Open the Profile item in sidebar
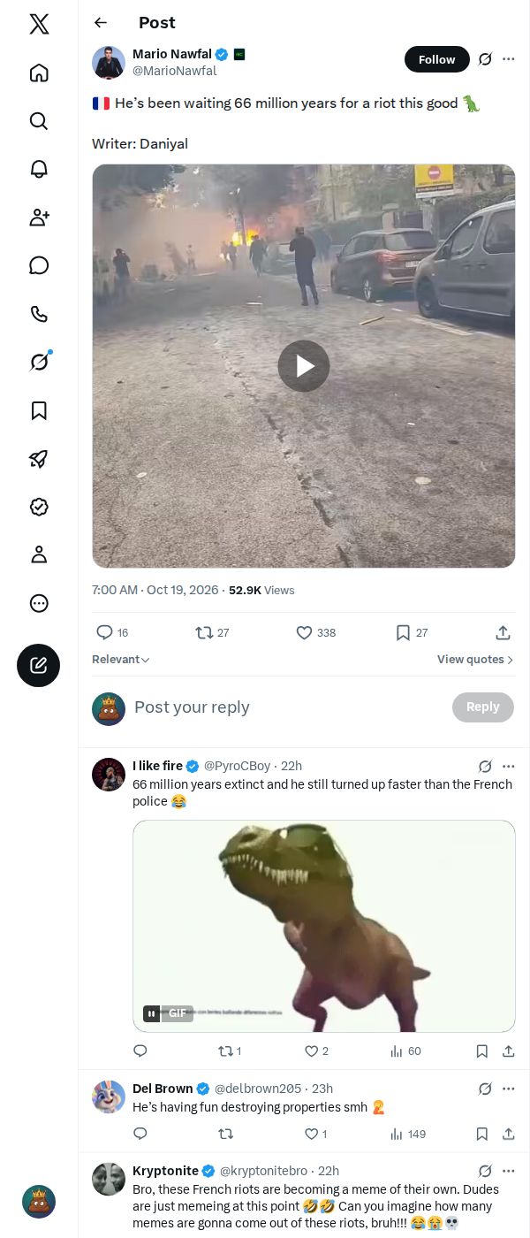The height and width of the screenshot is (1238, 530). 39,554
